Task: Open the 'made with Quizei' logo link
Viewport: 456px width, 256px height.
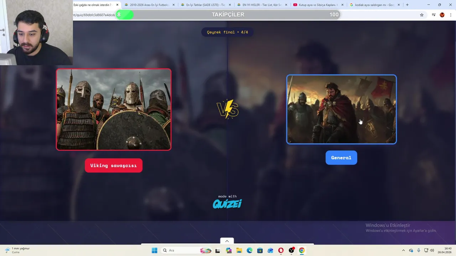Action: [227, 202]
